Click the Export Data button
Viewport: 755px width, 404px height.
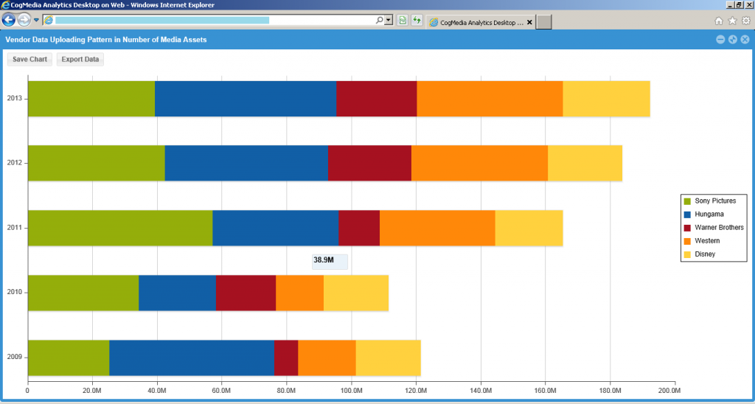pos(80,59)
